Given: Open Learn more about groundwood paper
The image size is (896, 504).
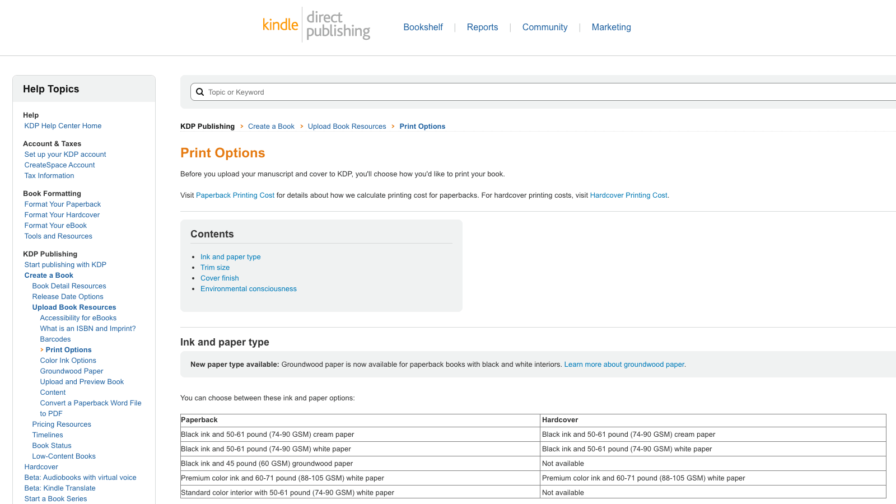Looking at the screenshot, I should point(624,365).
